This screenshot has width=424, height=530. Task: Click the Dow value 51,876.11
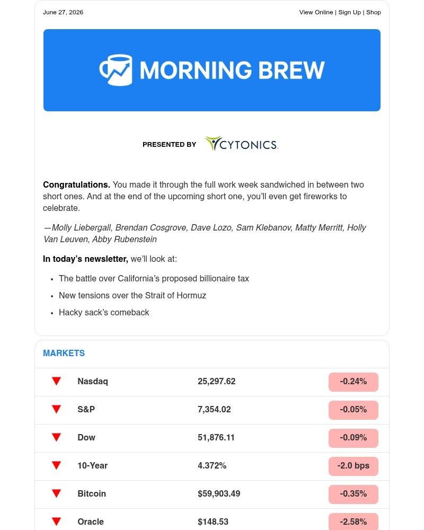[216, 437]
